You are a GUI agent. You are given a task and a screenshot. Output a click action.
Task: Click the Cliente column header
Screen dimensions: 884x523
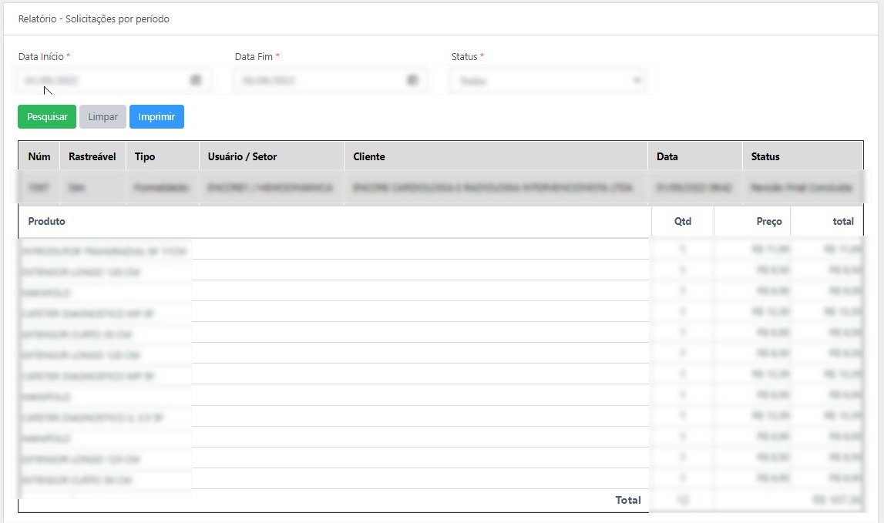(369, 156)
